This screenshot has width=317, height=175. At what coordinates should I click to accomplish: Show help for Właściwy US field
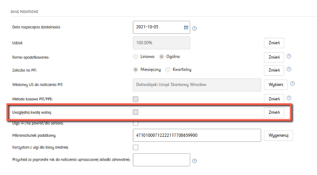292,84
